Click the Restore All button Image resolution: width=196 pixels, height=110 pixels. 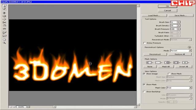pyautogui.click(x=180, y=54)
